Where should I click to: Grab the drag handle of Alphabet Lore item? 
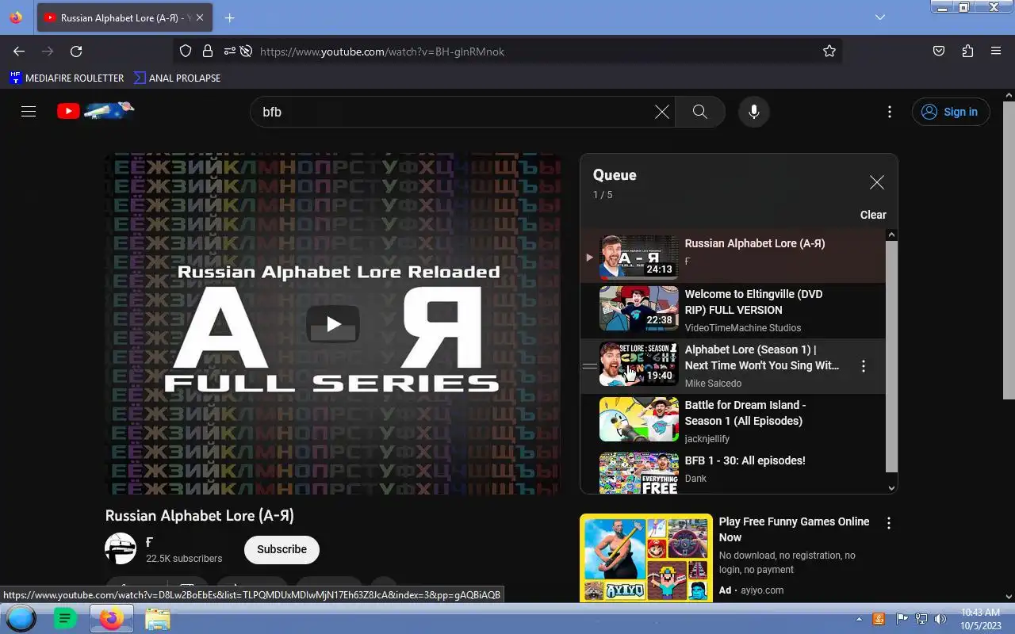(x=589, y=366)
